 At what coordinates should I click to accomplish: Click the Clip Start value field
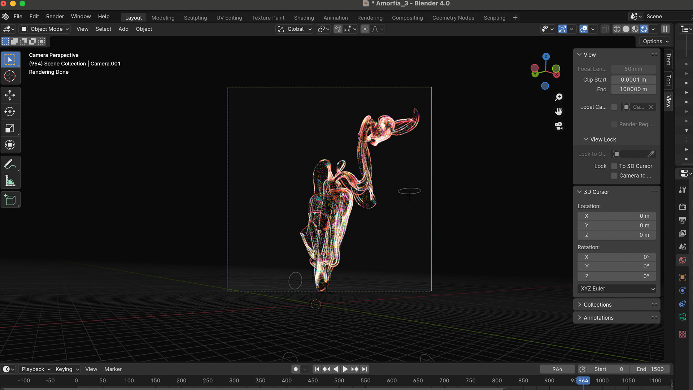coord(633,79)
